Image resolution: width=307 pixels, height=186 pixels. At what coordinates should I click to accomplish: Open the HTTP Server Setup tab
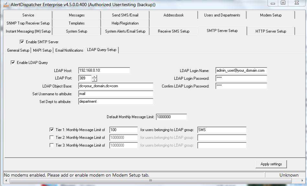270,31
